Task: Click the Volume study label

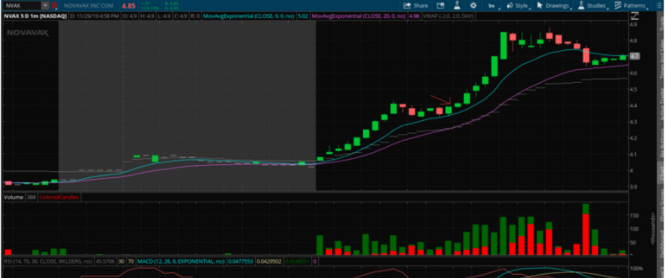Action: (13, 197)
